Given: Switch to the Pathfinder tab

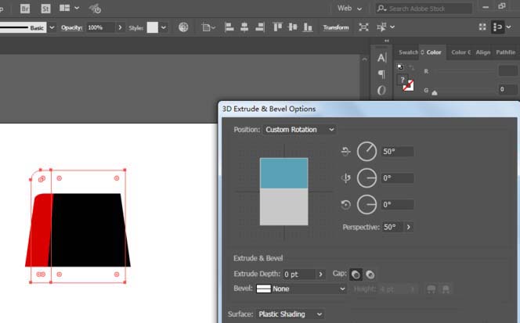Looking at the screenshot, I should [506, 52].
